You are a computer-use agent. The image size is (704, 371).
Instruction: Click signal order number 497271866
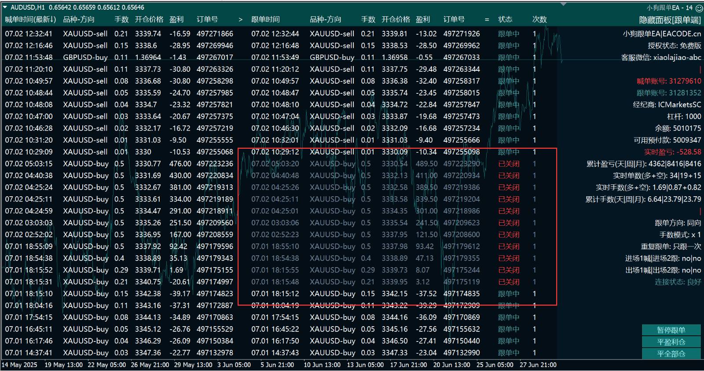[215, 34]
